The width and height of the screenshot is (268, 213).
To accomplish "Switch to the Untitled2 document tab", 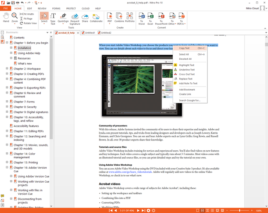I will coord(105,33).
